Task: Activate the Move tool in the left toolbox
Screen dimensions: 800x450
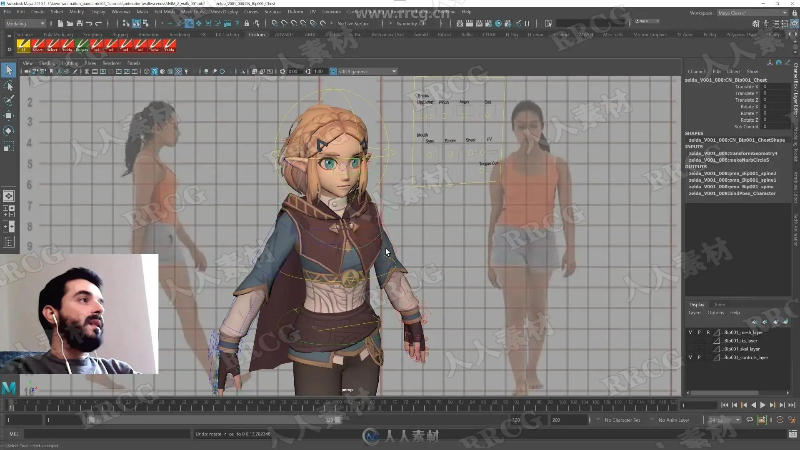Action: click(x=8, y=116)
